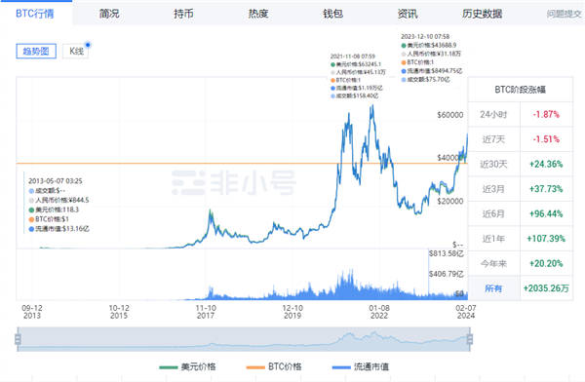
Task: Click the 01-08 2022 date label
Action: point(379,312)
